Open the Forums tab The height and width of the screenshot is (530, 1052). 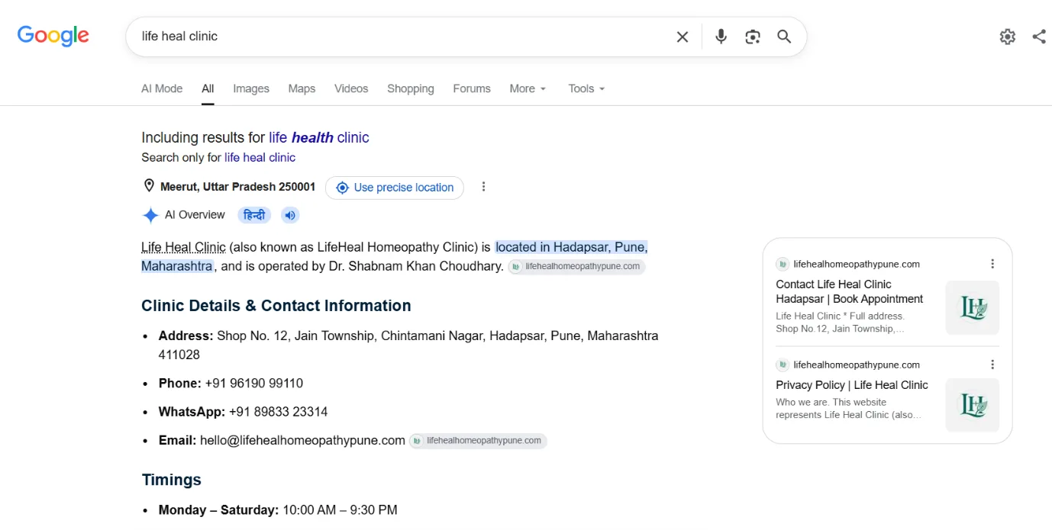click(x=472, y=88)
